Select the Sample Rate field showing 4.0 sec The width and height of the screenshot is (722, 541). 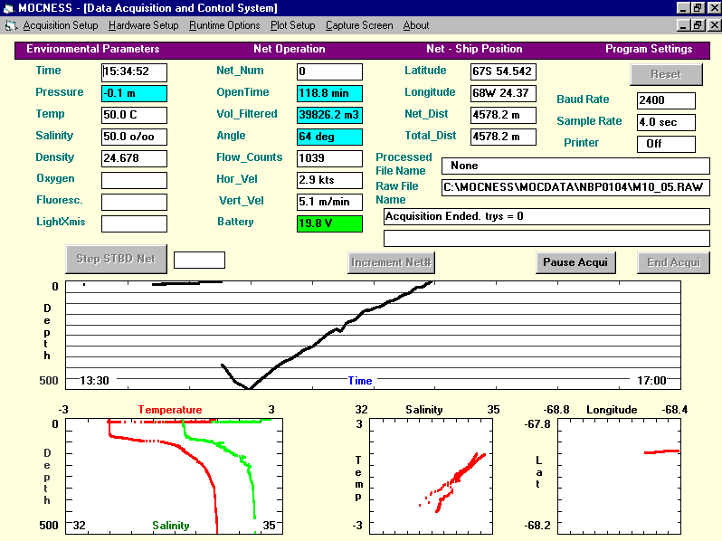[x=666, y=122]
